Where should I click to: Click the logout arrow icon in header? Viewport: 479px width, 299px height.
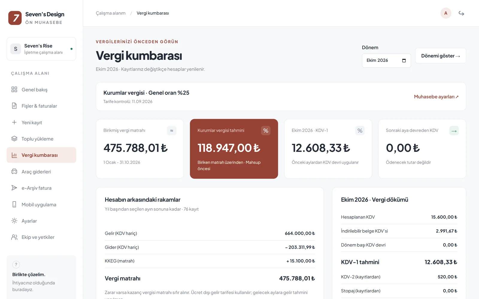point(461,13)
